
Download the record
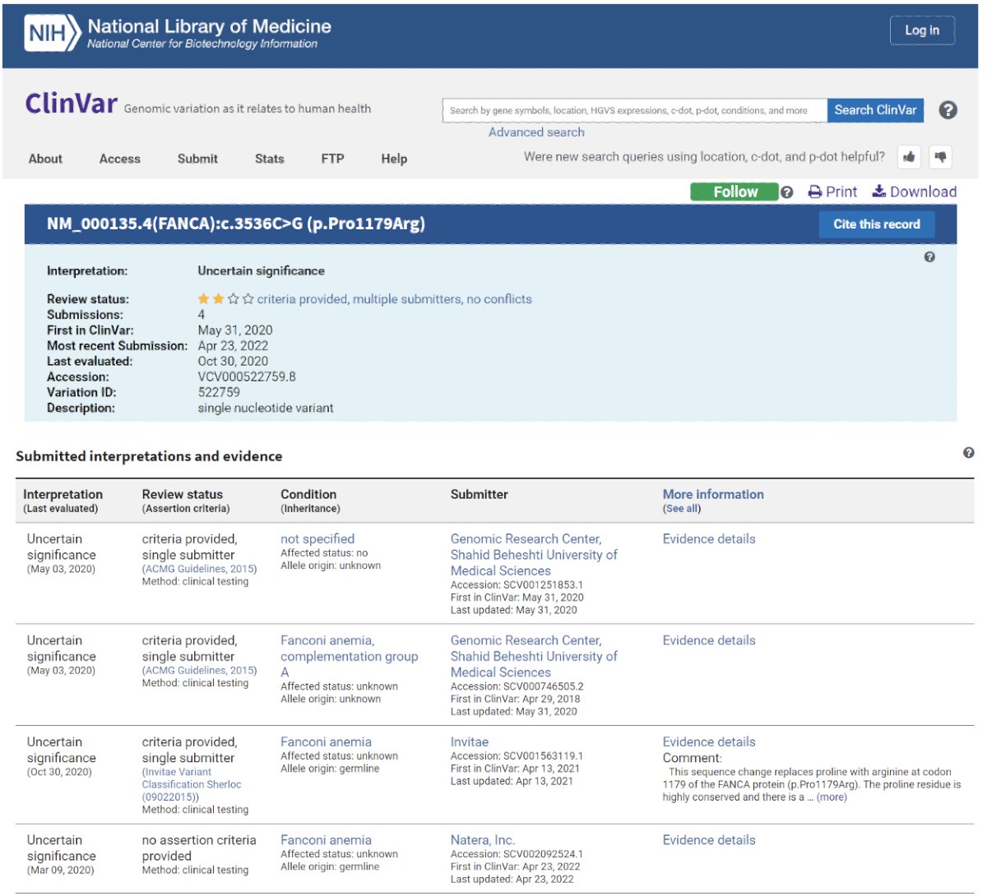pos(915,192)
